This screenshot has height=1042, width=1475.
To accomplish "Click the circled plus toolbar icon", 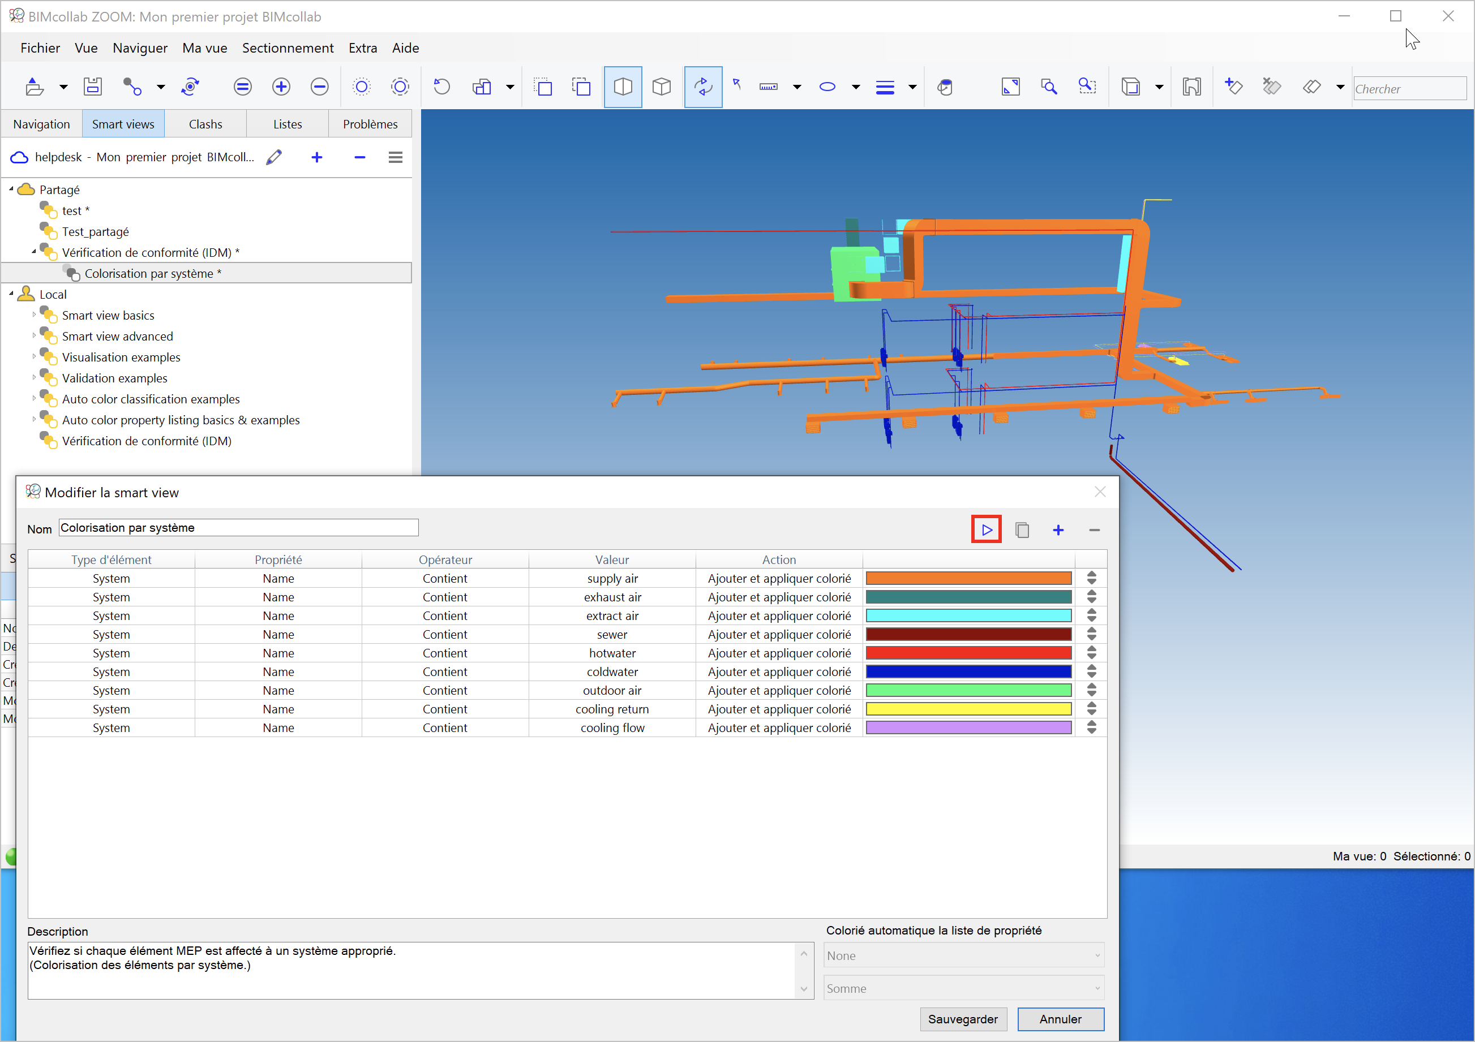I will [x=281, y=87].
